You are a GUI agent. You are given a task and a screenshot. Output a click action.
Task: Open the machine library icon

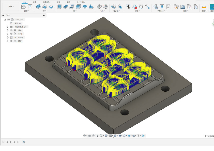pyautogui.click(x=182, y=7)
